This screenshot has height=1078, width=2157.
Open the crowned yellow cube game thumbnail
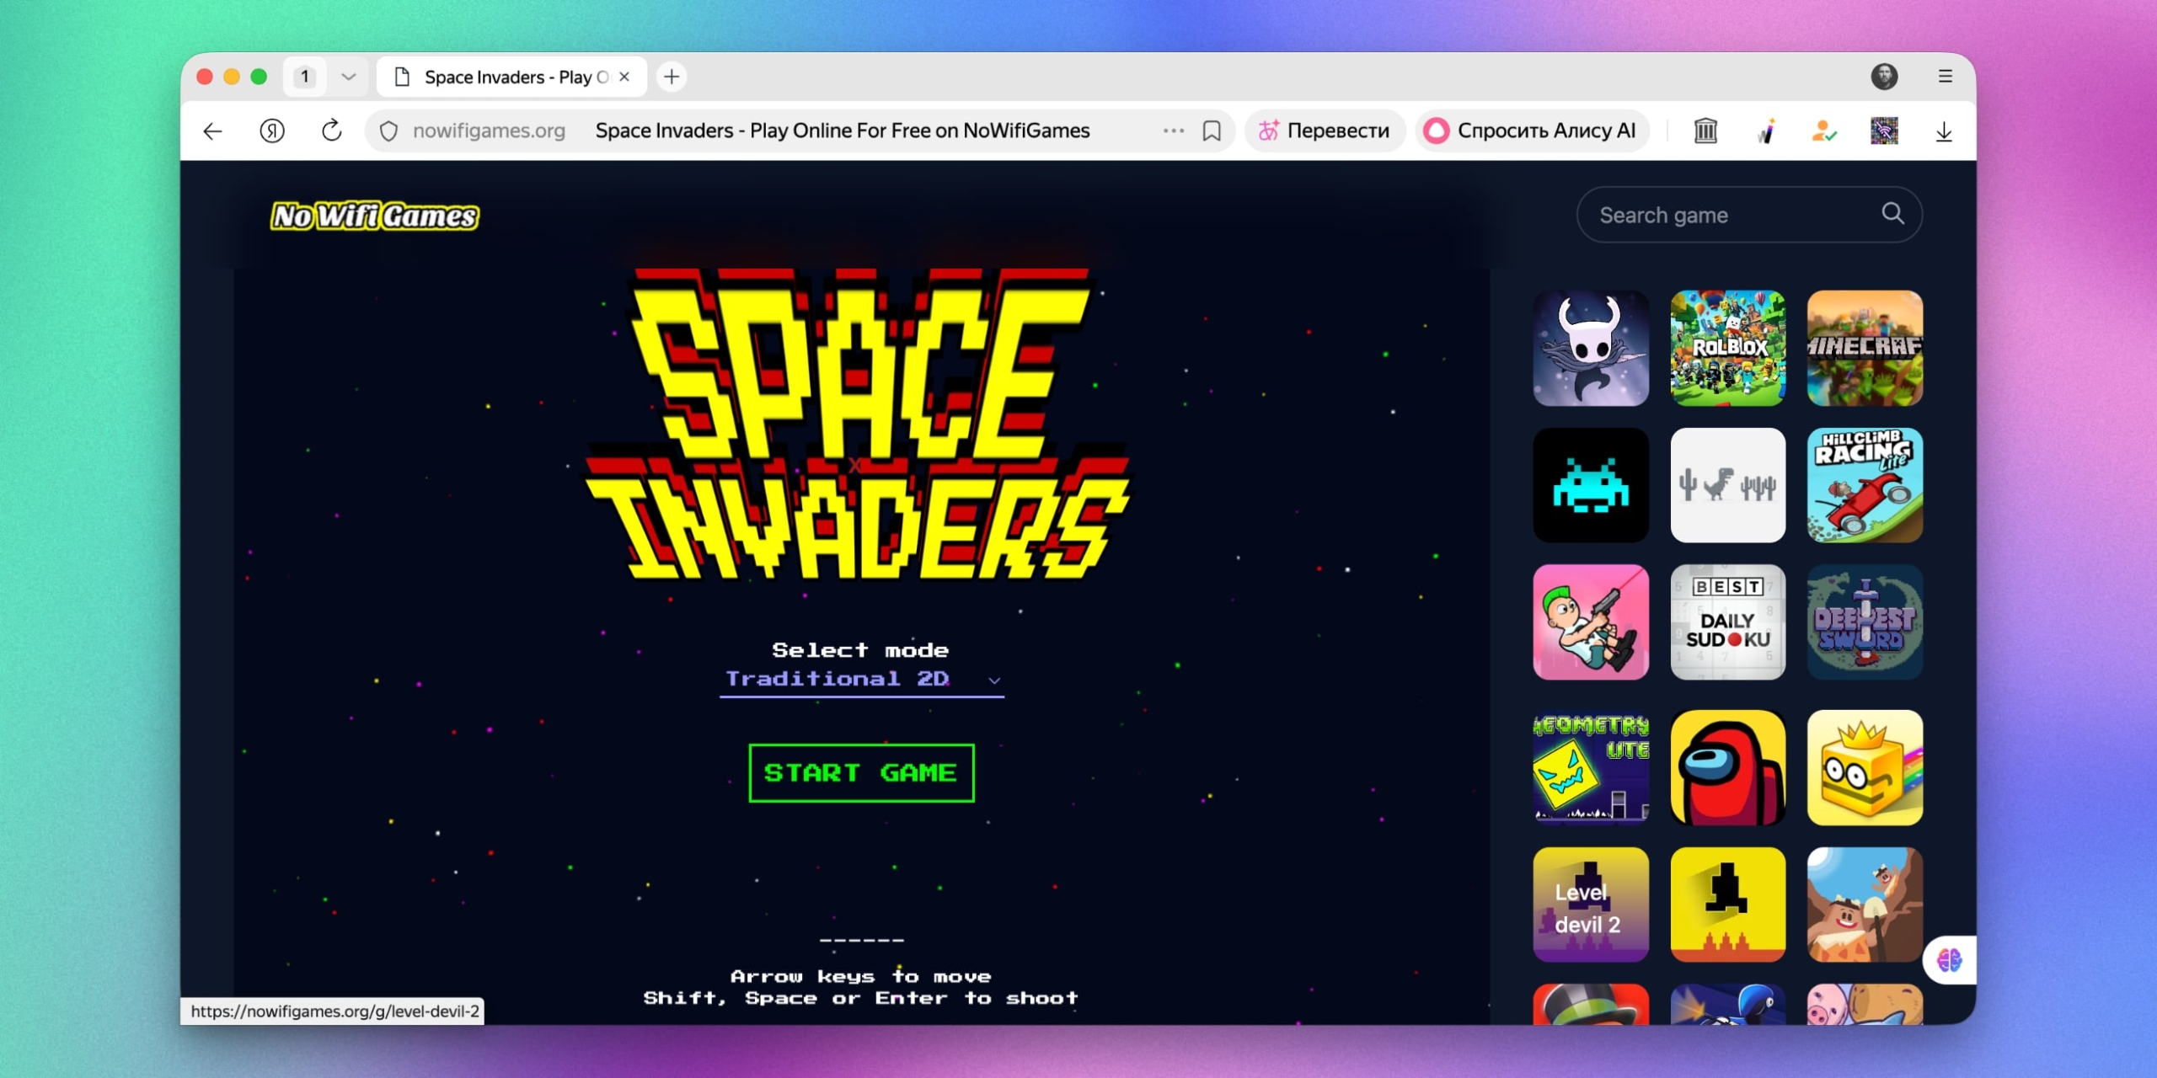coord(1865,767)
